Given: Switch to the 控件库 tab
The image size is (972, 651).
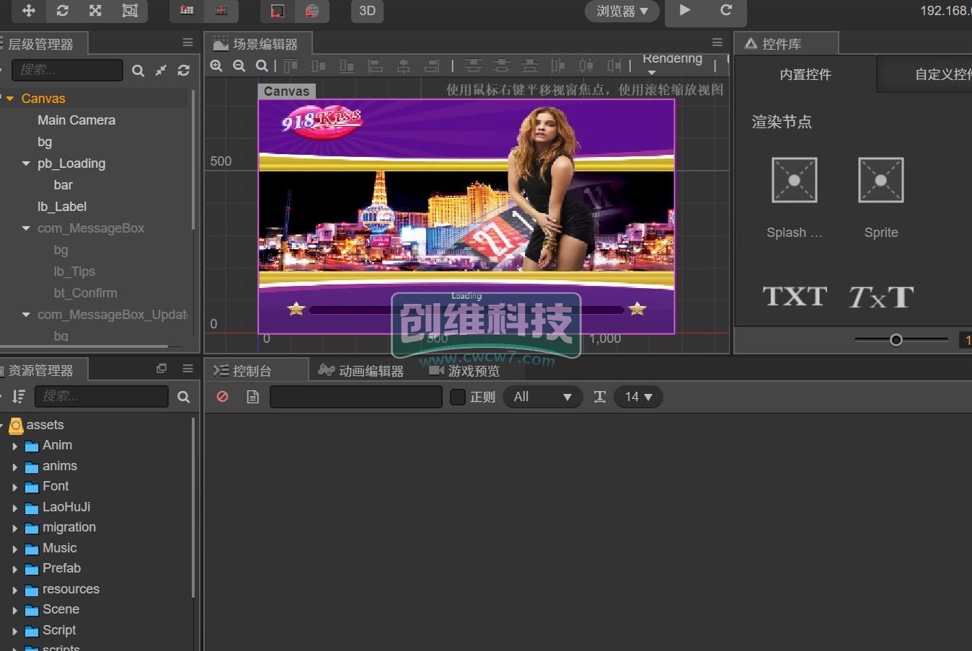Looking at the screenshot, I should (x=787, y=44).
